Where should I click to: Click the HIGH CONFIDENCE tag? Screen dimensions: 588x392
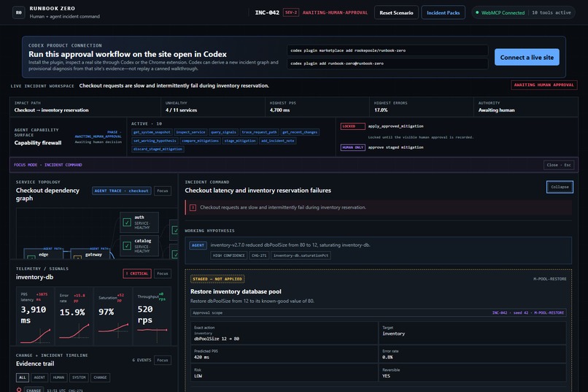(x=229, y=255)
